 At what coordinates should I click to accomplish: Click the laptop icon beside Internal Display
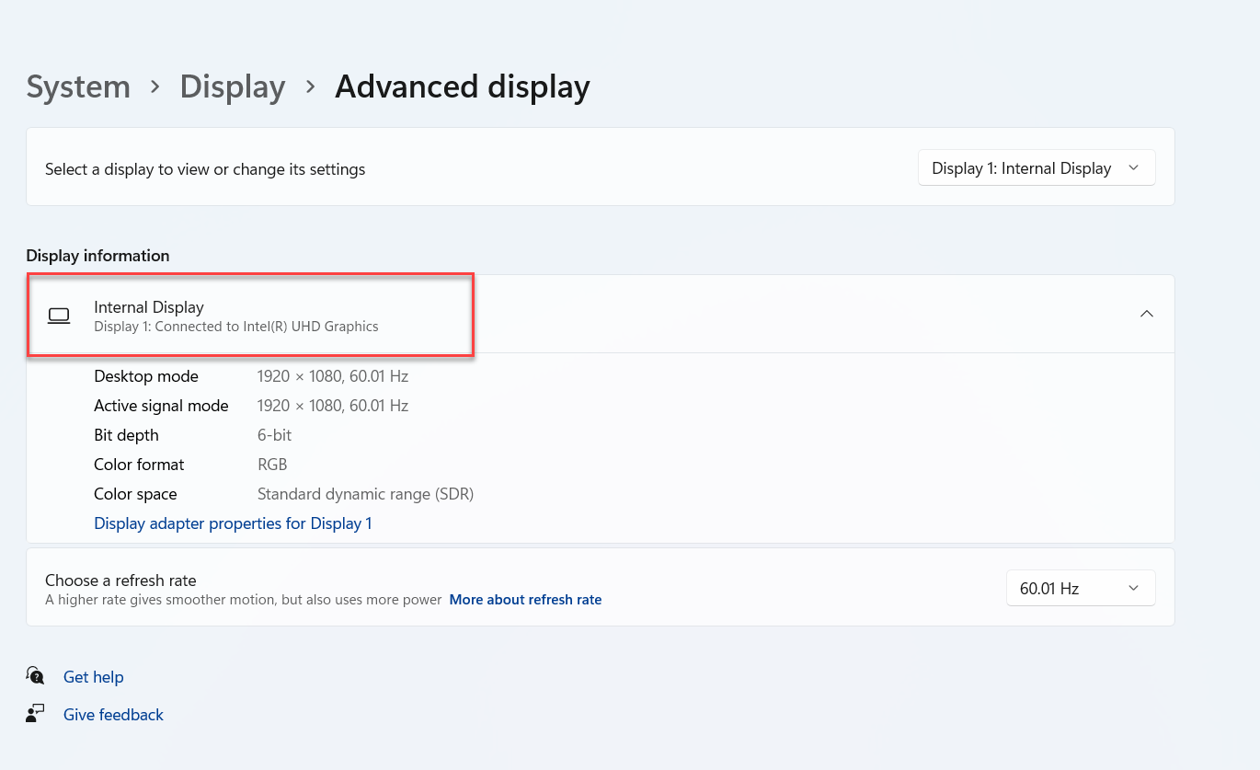pyautogui.click(x=59, y=316)
